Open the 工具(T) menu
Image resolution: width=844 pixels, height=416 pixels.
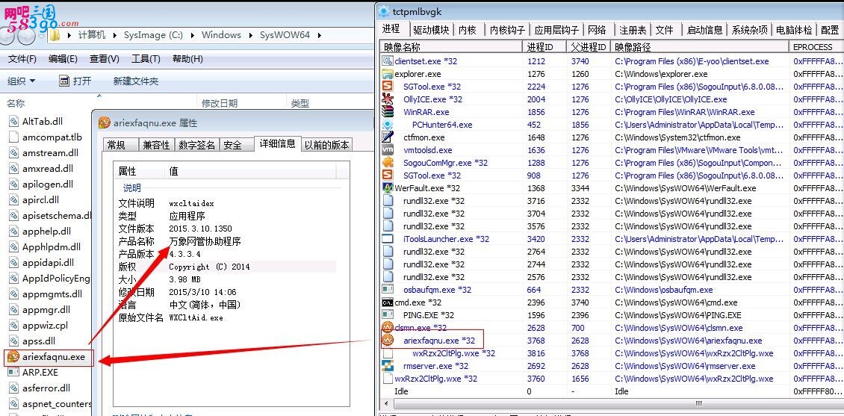pyautogui.click(x=146, y=59)
